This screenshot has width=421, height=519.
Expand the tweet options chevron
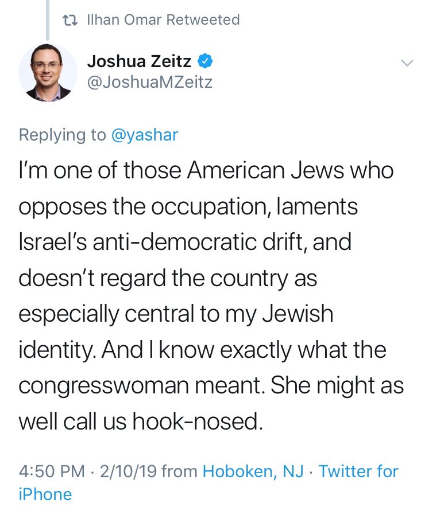(407, 63)
